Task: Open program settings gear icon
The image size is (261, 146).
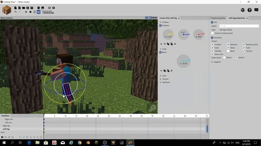Action: coord(53,8)
